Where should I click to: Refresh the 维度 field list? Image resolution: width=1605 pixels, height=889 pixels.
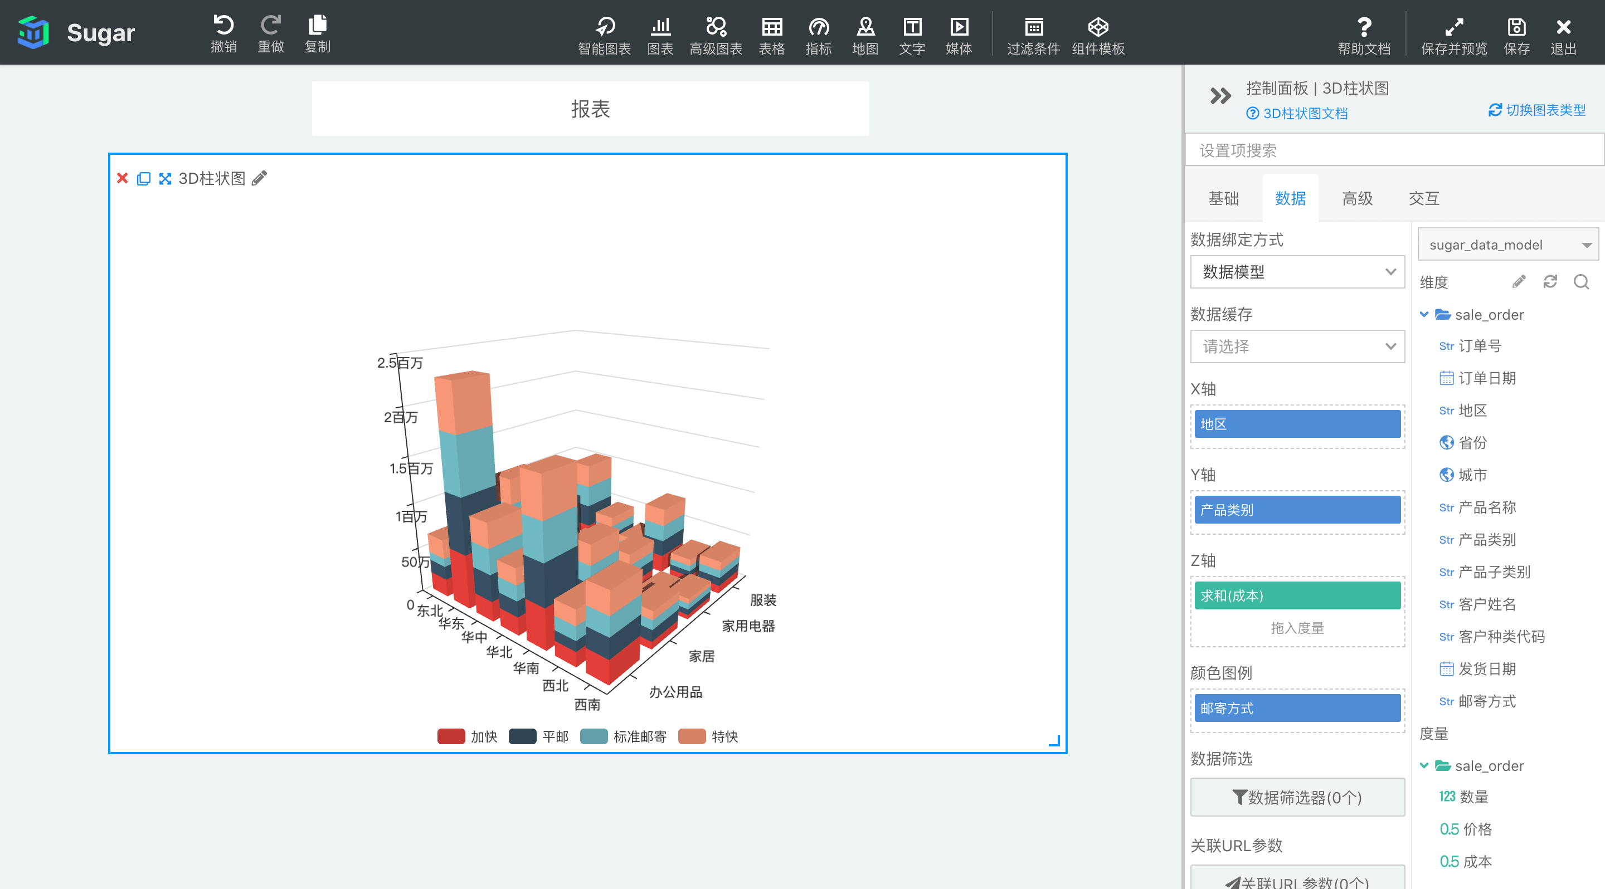[1550, 282]
